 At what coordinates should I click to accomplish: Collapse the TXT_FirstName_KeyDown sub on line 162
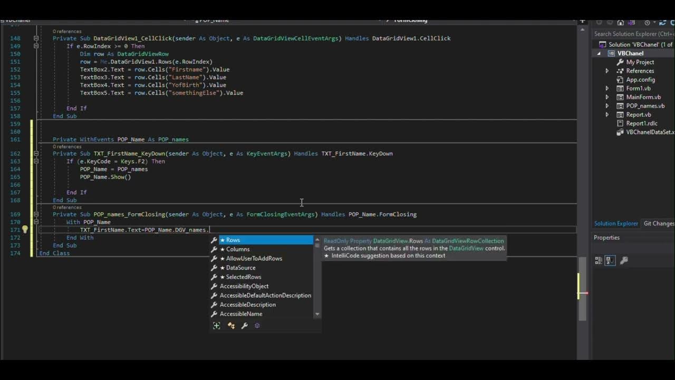36,154
